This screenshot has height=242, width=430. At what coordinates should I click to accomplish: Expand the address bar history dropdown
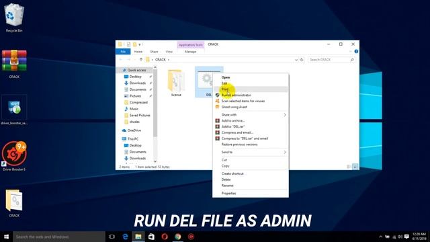[296, 60]
